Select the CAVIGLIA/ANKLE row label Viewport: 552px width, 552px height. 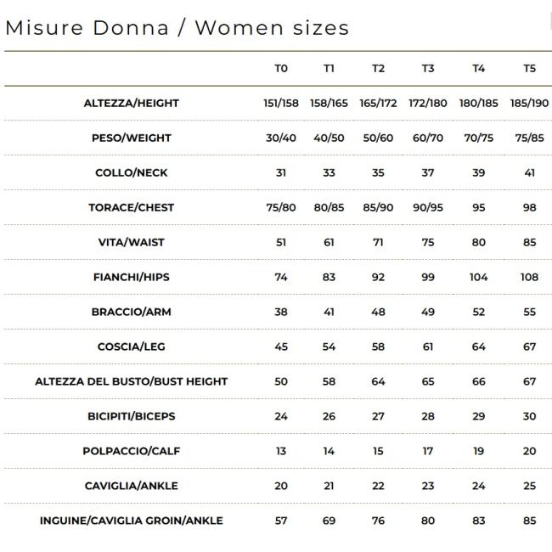pos(132,486)
